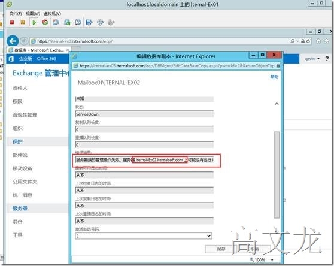Click the IE home icon
Viewport: 334px width, 266px height.
[318, 41]
